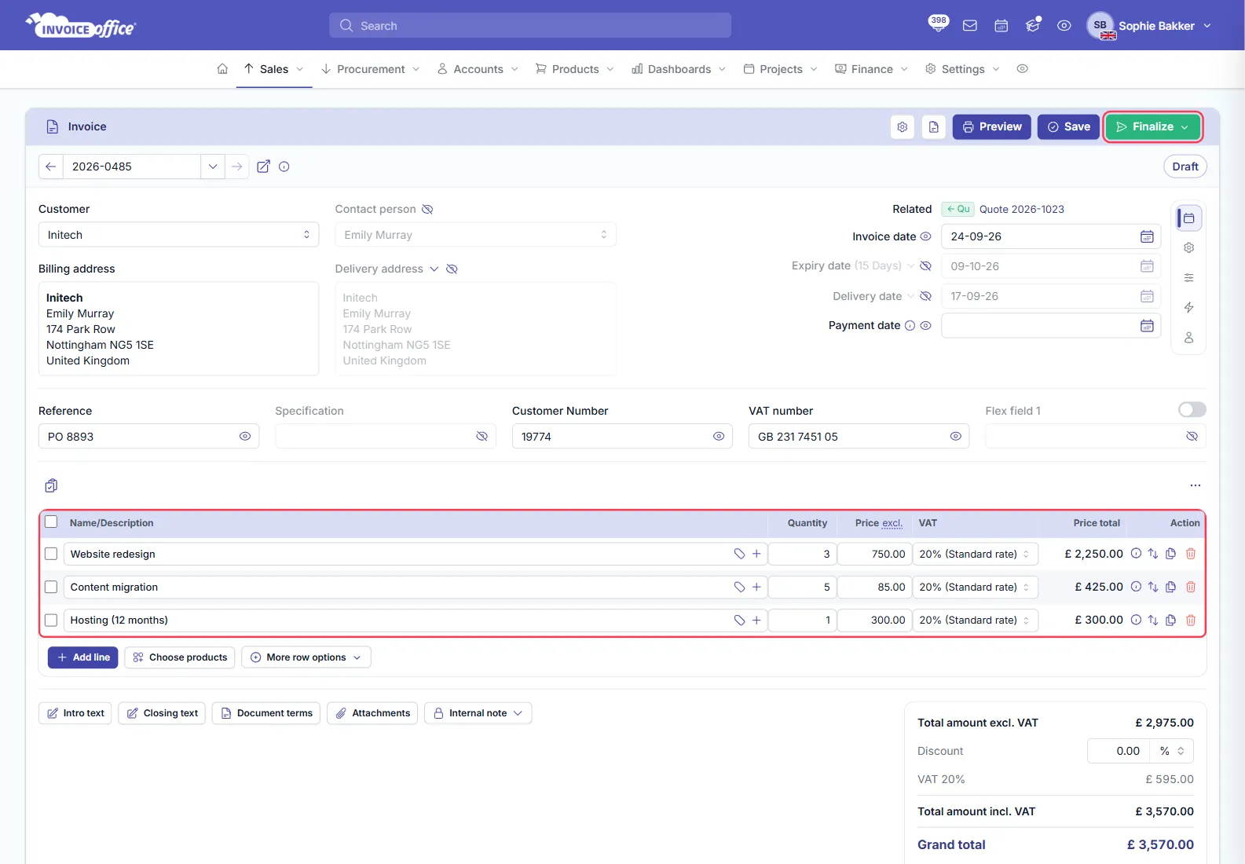Open invoice settings gear beside Preview
The width and height of the screenshot is (1245, 864).
pos(903,127)
